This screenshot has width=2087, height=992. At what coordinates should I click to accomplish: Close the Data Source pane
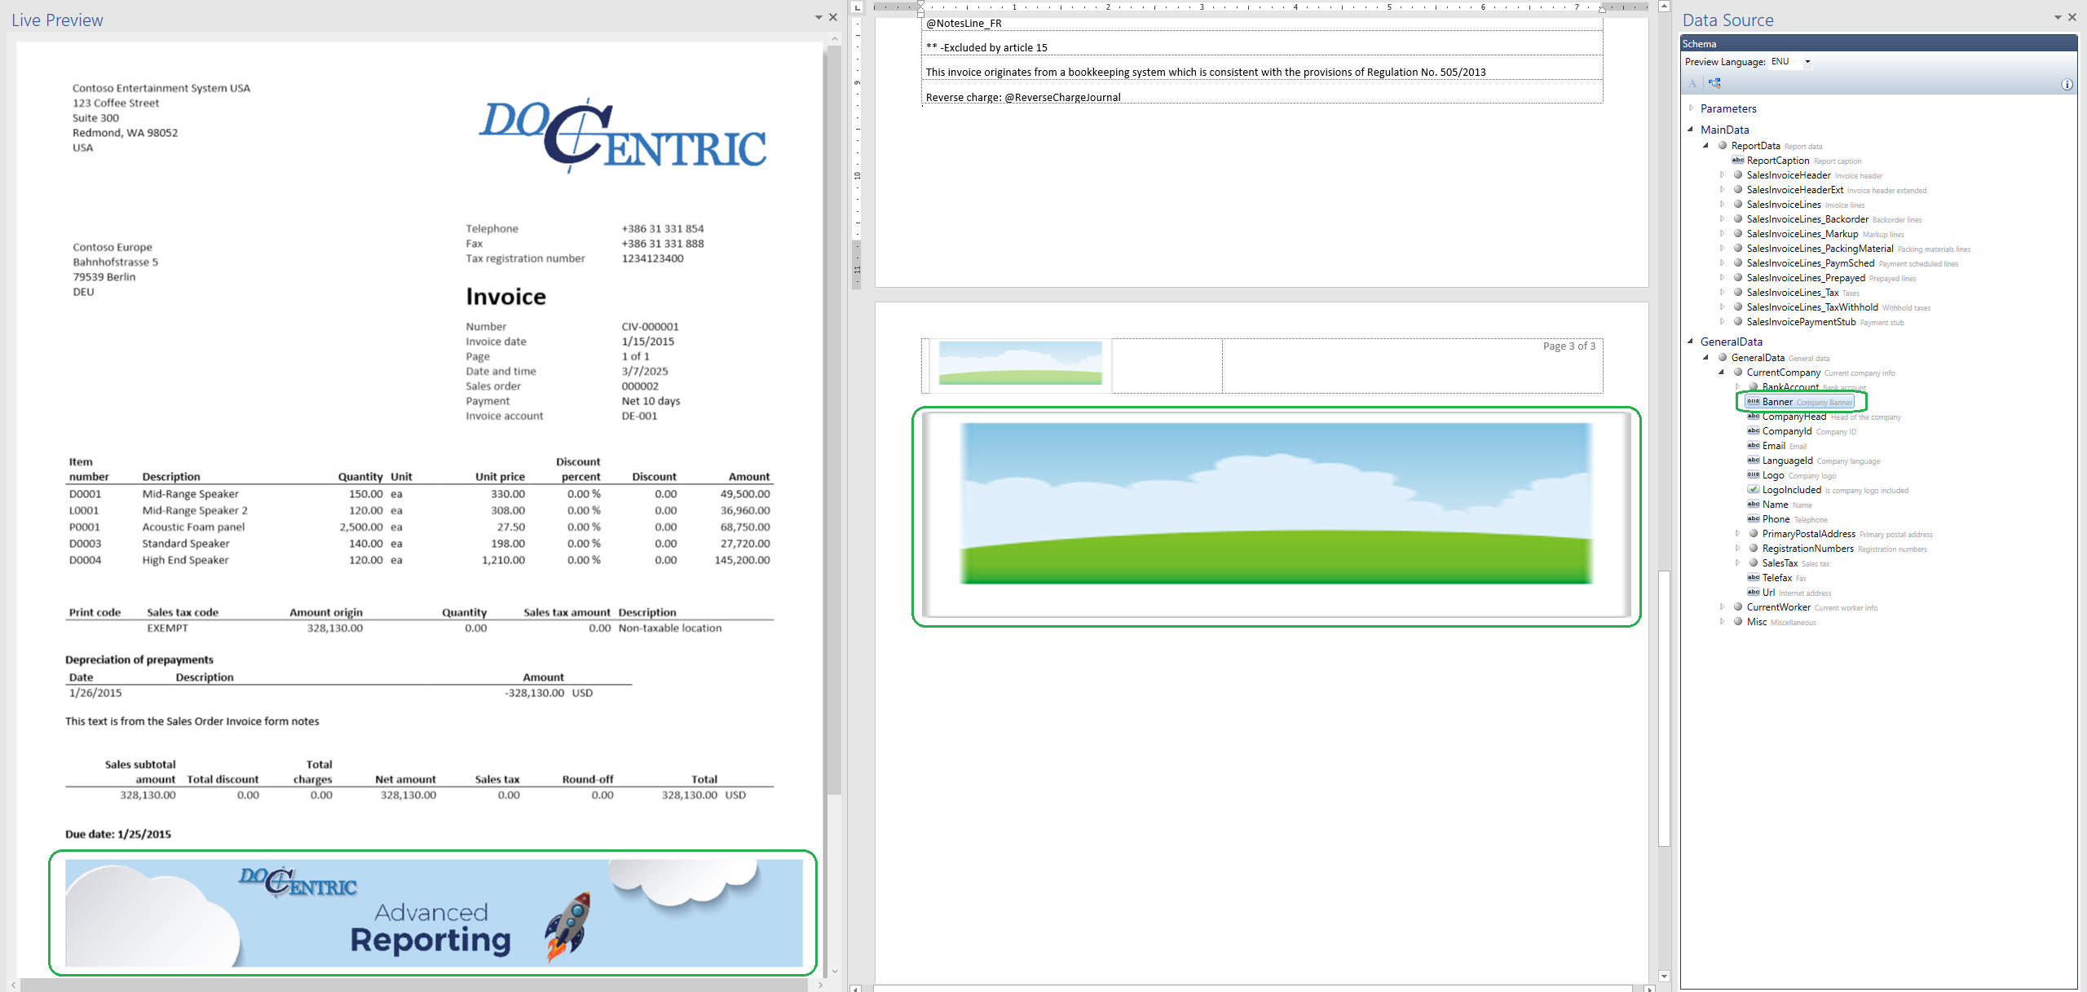(2072, 17)
